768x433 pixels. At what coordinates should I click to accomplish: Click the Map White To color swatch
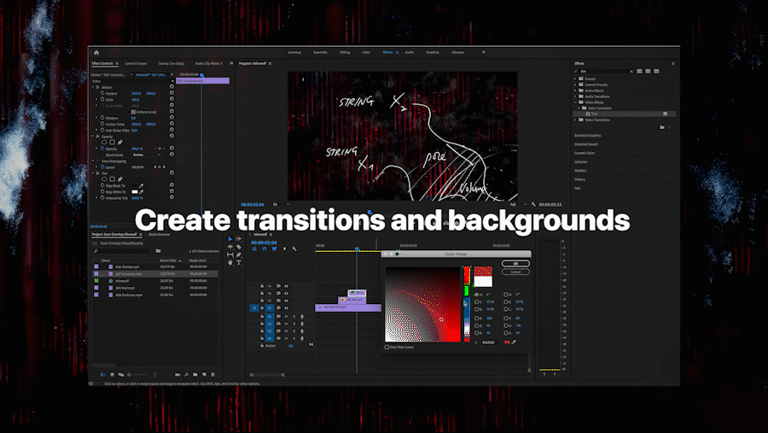coord(133,190)
